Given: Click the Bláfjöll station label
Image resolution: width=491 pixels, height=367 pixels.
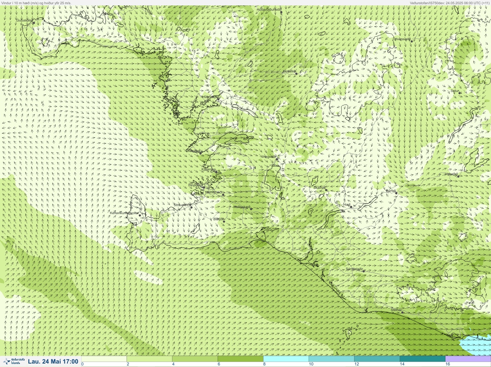Looking at the screenshot, I should pos(218,219).
